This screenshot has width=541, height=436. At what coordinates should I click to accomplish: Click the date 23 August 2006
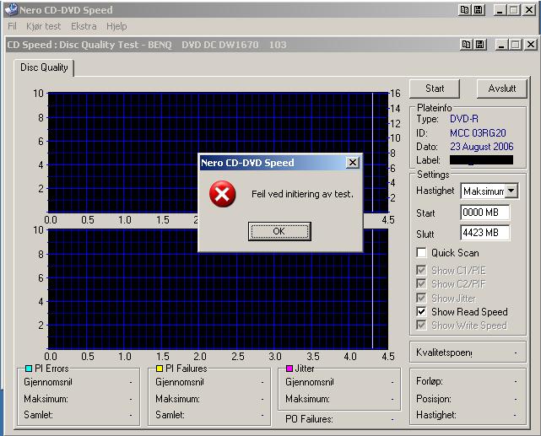482,147
